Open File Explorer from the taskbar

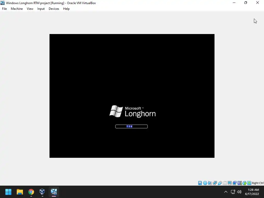20,192
